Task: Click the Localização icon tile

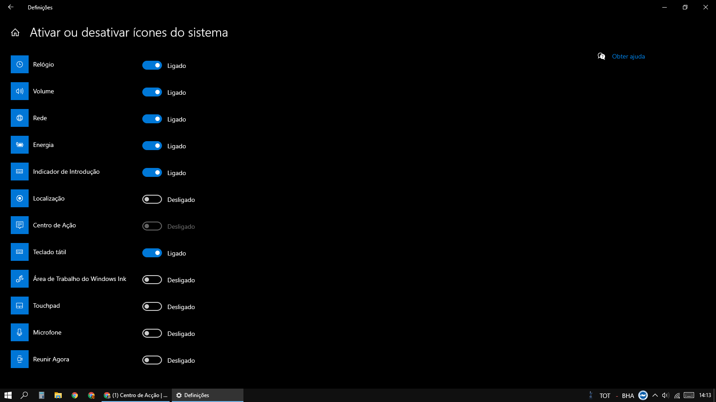Action: pyautogui.click(x=20, y=198)
